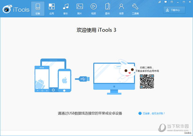
Task: Select the 图书 (Books) section
Action: click(107, 9)
